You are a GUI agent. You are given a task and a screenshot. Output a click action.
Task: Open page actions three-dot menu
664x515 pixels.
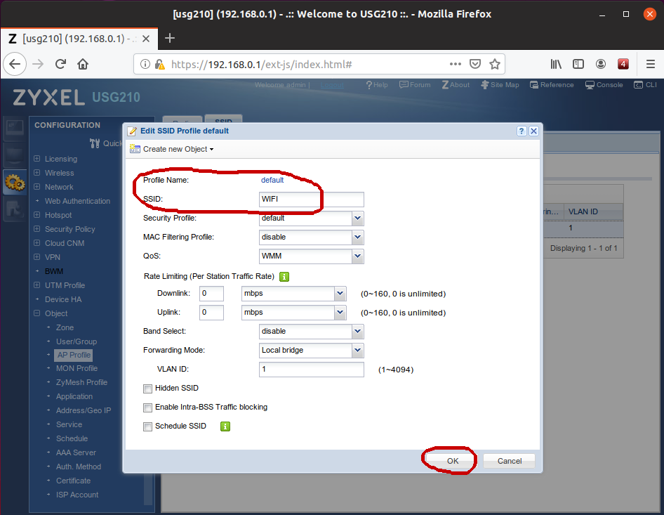click(456, 64)
